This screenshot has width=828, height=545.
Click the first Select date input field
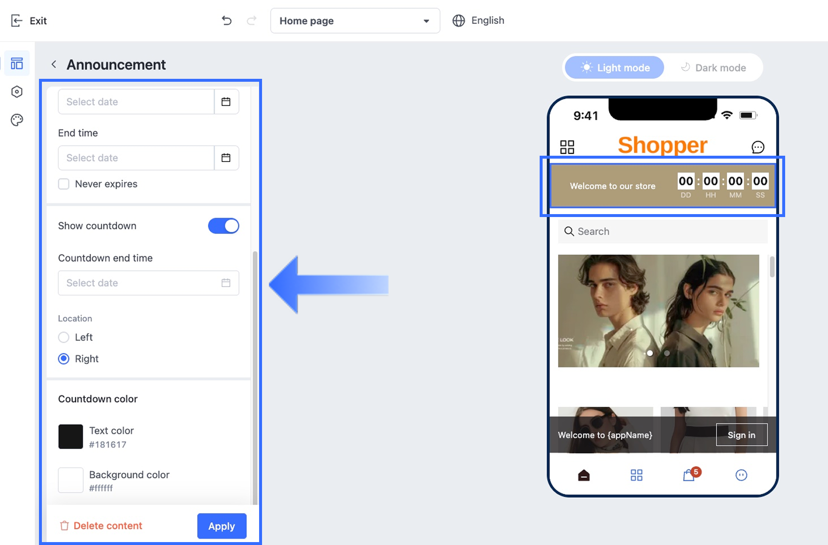click(x=136, y=102)
